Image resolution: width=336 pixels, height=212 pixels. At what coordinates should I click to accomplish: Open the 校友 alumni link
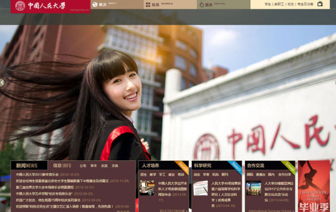[x=291, y=4]
